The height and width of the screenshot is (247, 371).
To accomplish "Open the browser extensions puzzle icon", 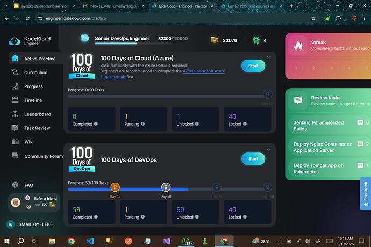I will coord(338,18).
